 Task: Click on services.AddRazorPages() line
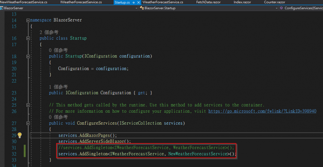click(x=88, y=135)
